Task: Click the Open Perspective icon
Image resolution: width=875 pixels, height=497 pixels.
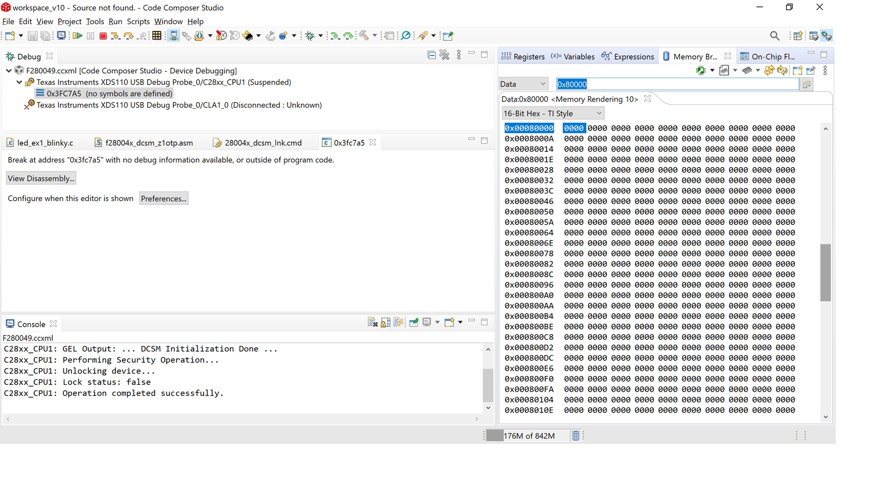Action: 798,36
